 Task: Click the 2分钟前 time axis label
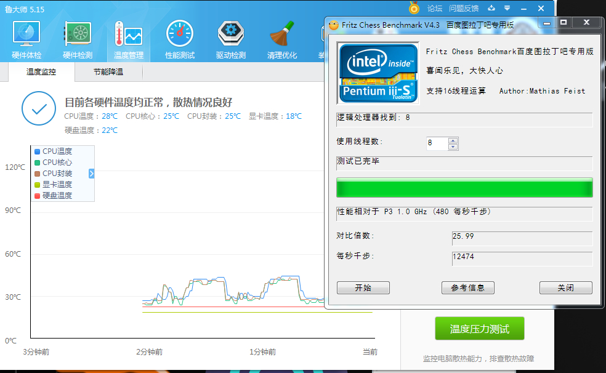coord(149,351)
